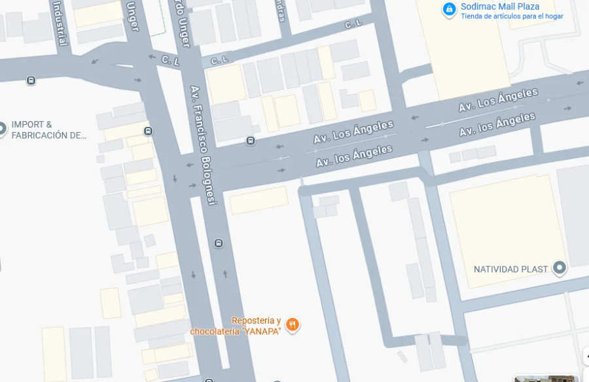
Task: Click the side panel collapse arrow
Action: pos(586,356)
